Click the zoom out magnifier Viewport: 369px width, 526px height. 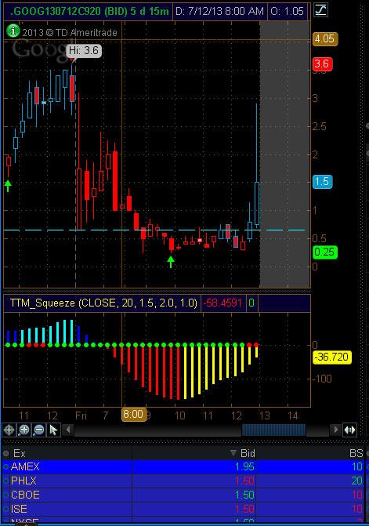pos(39,430)
